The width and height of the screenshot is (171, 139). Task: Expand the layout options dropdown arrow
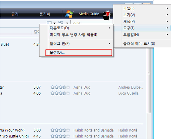click(x=55, y=23)
